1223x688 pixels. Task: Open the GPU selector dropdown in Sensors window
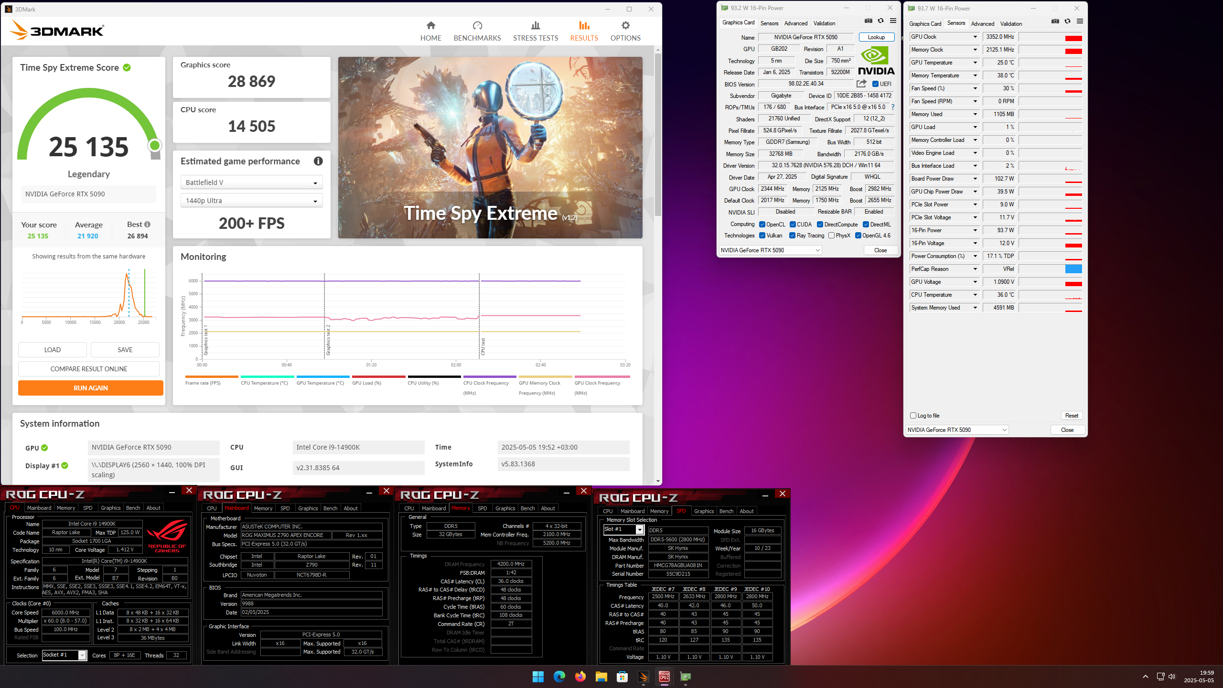(x=957, y=430)
